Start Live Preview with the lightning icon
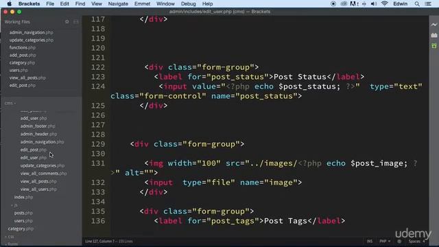Image resolution: width=439 pixels, height=247 pixels. click(x=434, y=25)
